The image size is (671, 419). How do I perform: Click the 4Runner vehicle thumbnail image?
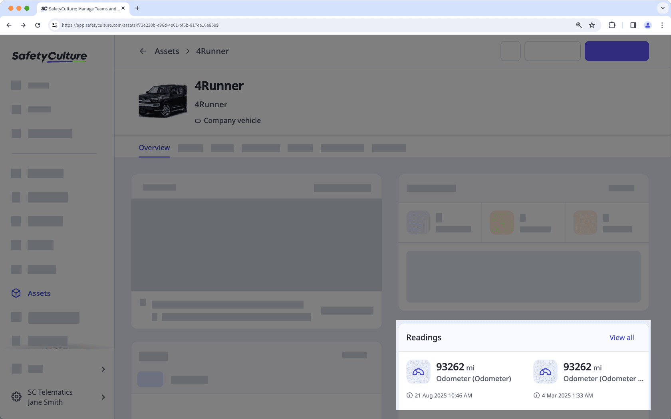click(163, 101)
